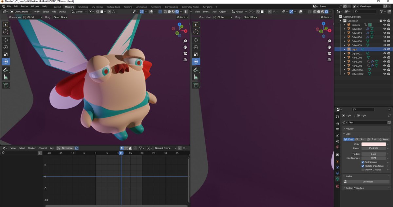The width and height of the screenshot is (393, 207).
Task: Open the Texture properties tab
Action: 337,186
